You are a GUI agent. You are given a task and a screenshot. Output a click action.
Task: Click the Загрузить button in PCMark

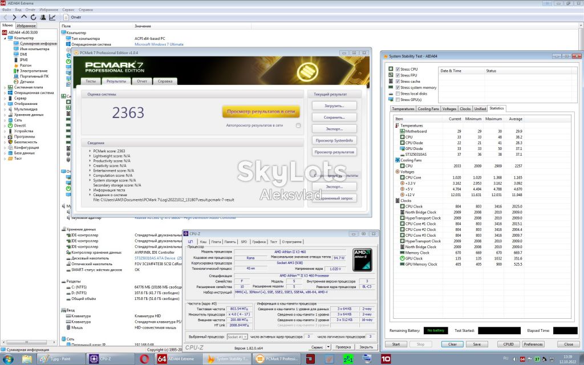click(334, 106)
